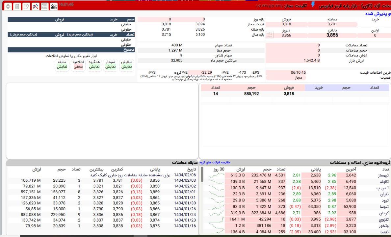Viewport: 391px width, 237px height.
Task: Open the calculator icon in the top toolbar
Action: [x=17, y=7]
